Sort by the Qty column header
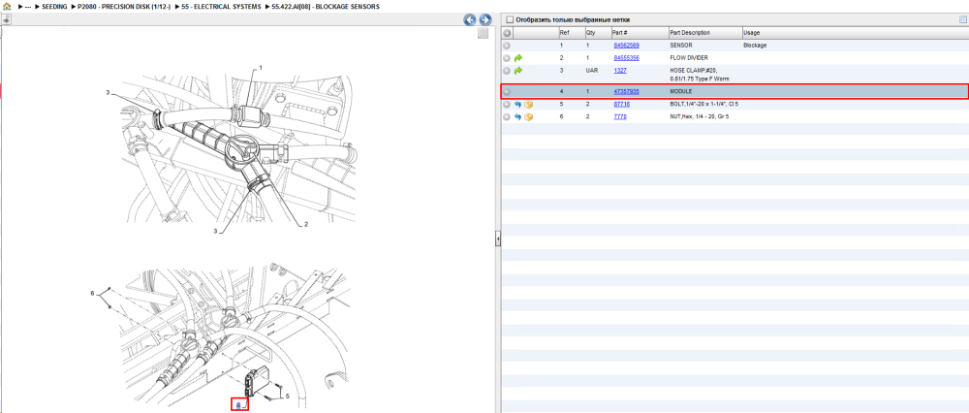The width and height of the screenshot is (969, 413). coord(589,33)
